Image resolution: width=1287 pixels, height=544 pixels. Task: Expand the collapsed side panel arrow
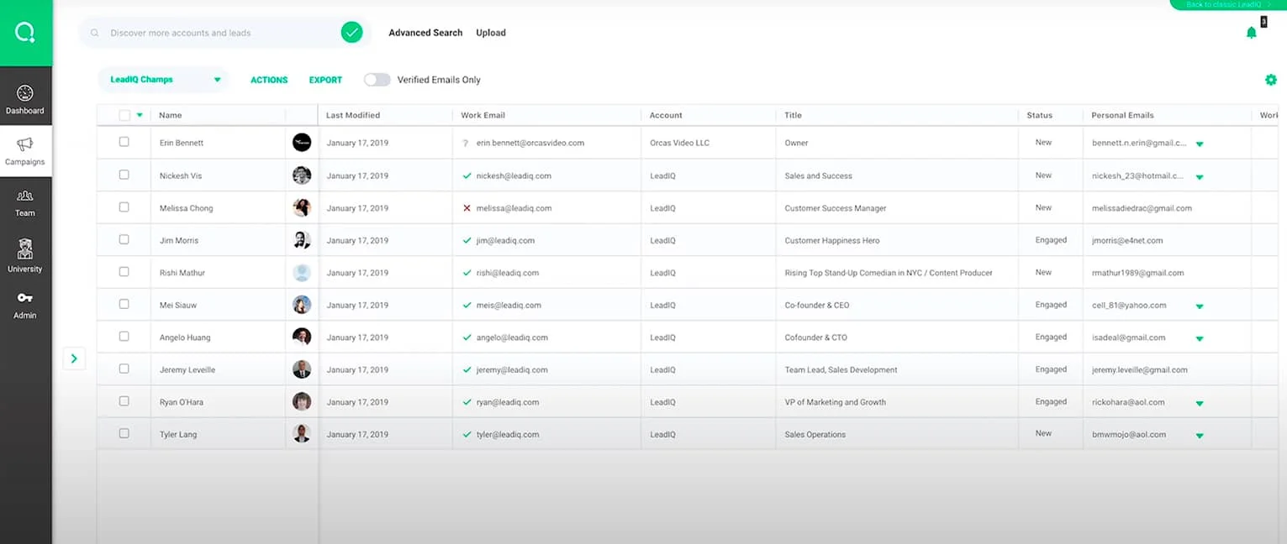(74, 358)
